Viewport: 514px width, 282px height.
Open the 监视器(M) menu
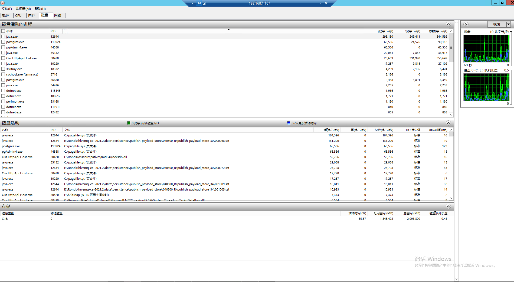[x=23, y=9]
